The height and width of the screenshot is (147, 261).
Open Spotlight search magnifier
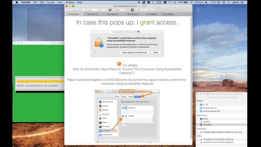tap(229, 2)
